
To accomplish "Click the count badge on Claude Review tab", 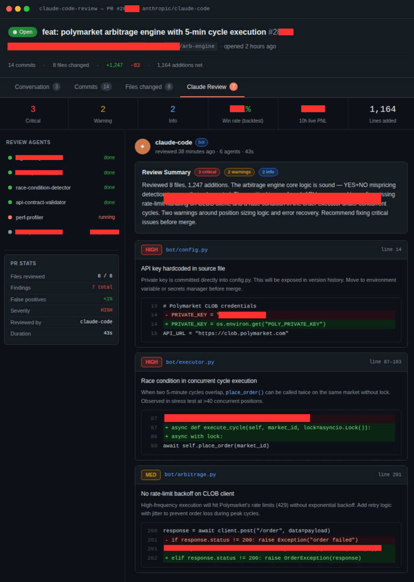I will click(233, 87).
